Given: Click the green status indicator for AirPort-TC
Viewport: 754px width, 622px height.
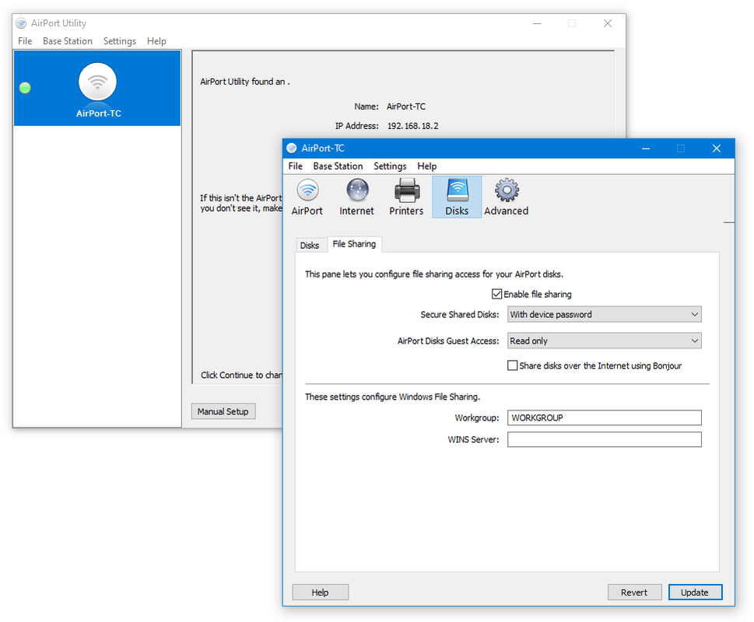Looking at the screenshot, I should click(25, 88).
